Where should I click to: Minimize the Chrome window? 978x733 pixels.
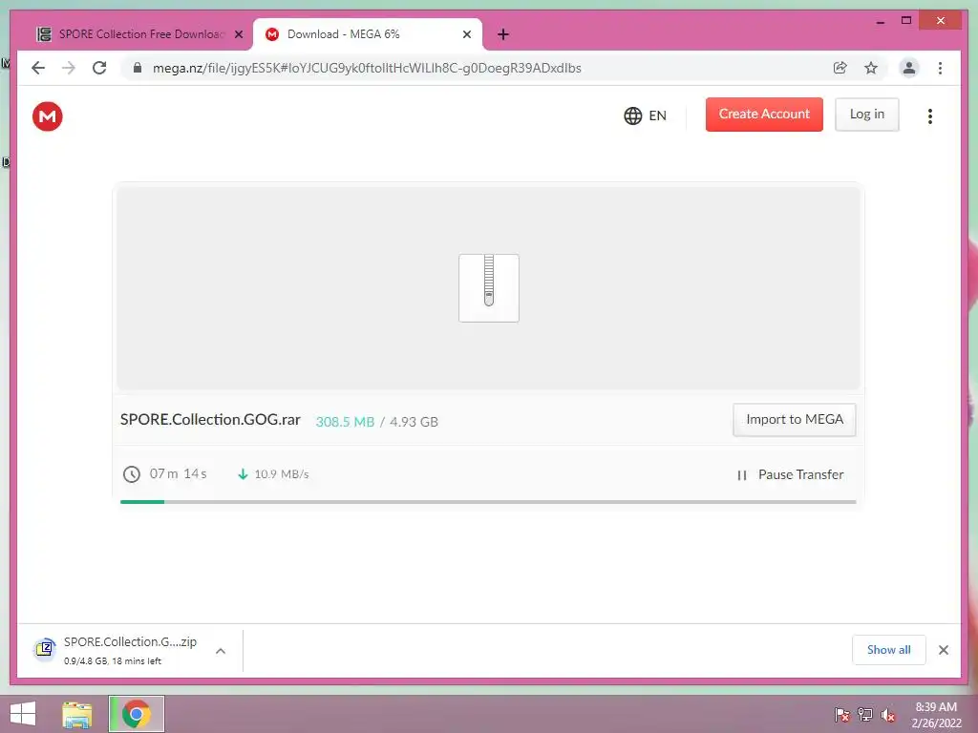click(x=880, y=21)
